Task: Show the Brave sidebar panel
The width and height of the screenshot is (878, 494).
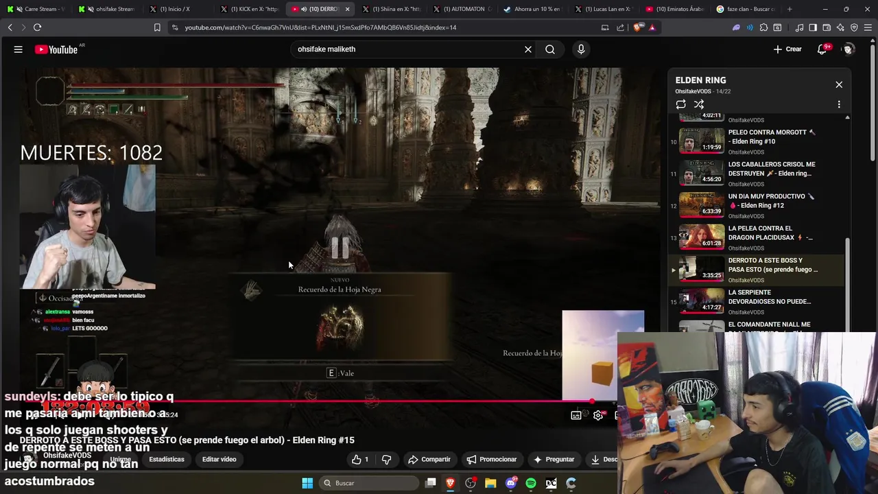Action: 813,27
